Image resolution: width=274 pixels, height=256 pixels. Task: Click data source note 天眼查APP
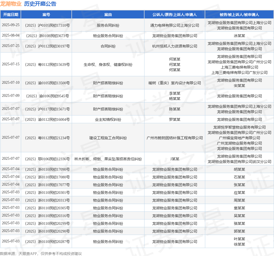pos(28,254)
